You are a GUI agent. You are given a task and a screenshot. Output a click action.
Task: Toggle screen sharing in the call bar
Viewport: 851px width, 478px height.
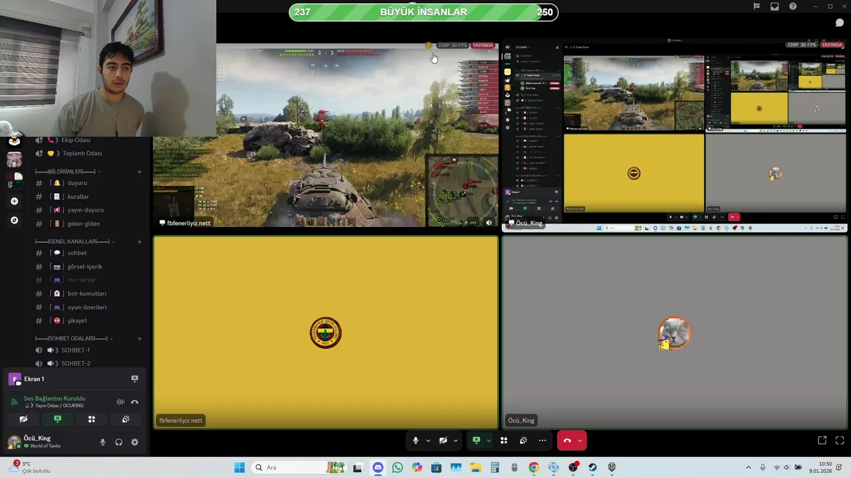coord(476,440)
